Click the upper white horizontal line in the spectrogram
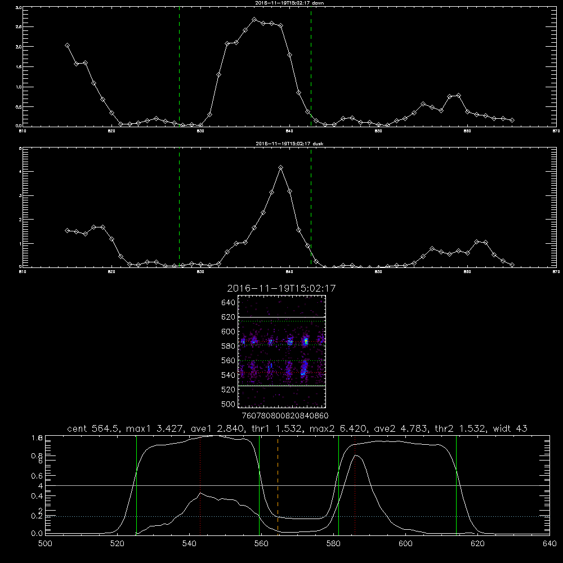Viewport: 563px width, 563px height. (x=281, y=317)
